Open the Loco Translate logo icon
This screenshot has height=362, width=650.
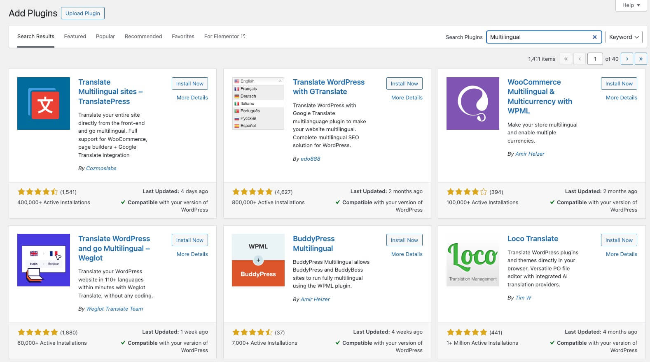(473, 260)
